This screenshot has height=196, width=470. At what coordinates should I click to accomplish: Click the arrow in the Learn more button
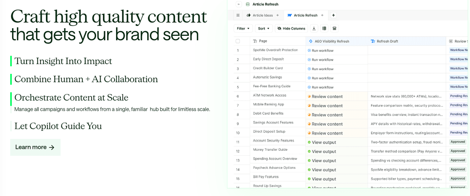[52, 147]
